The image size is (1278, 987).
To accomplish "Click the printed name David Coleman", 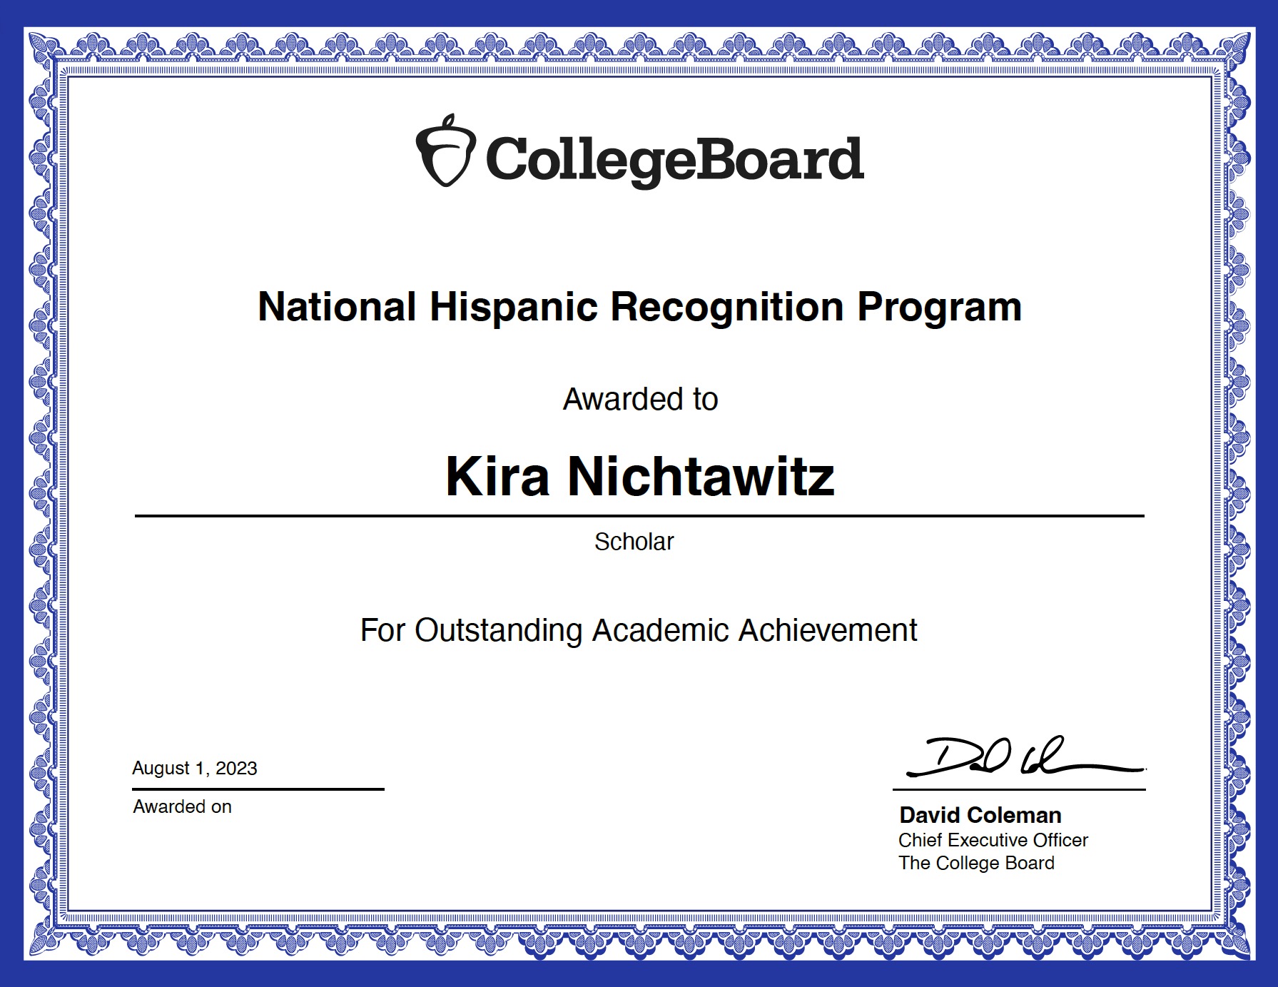I will pyautogui.click(x=980, y=815).
